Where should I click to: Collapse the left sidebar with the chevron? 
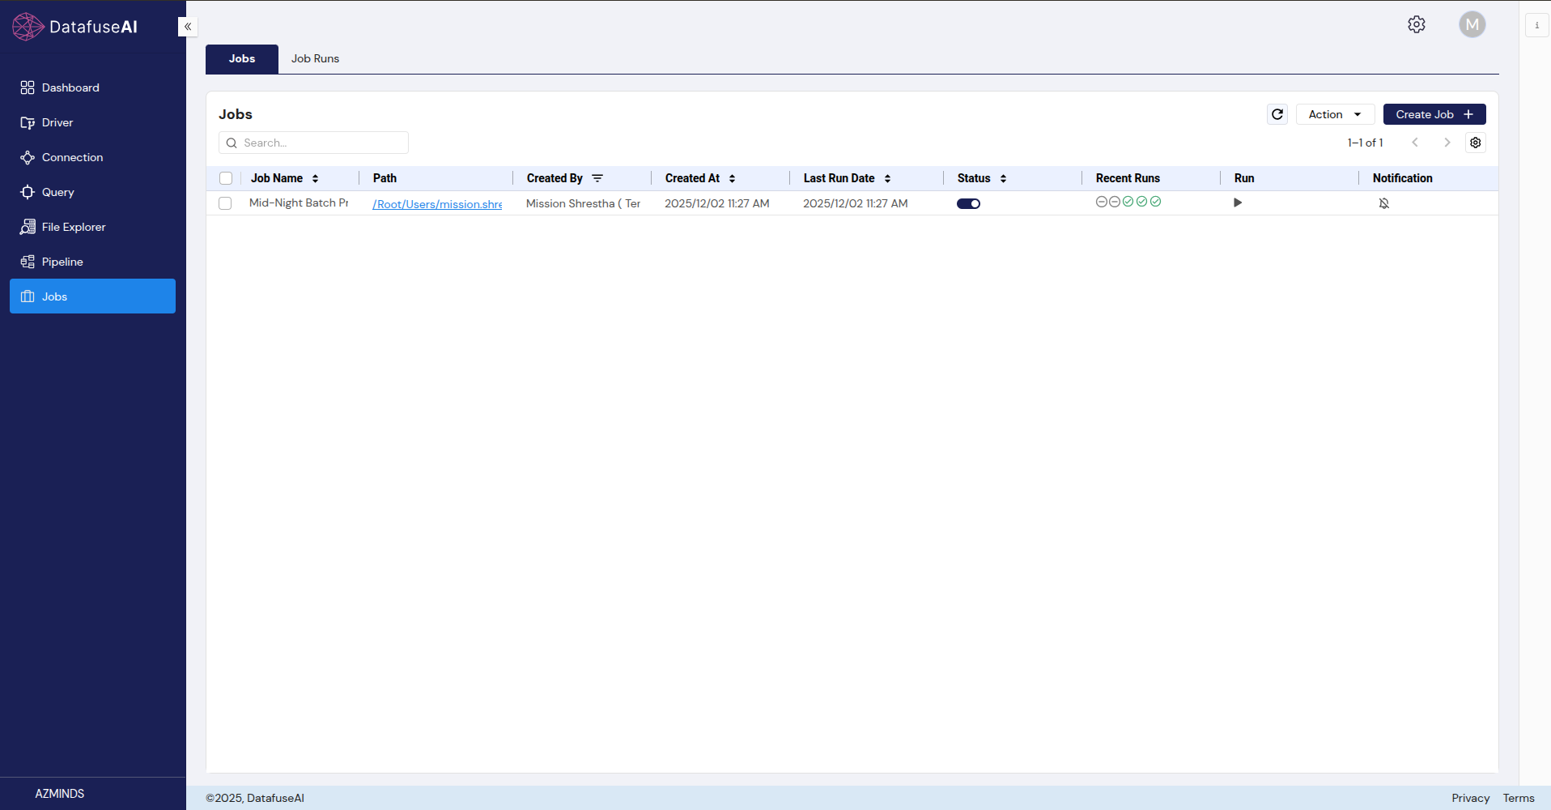(x=187, y=27)
